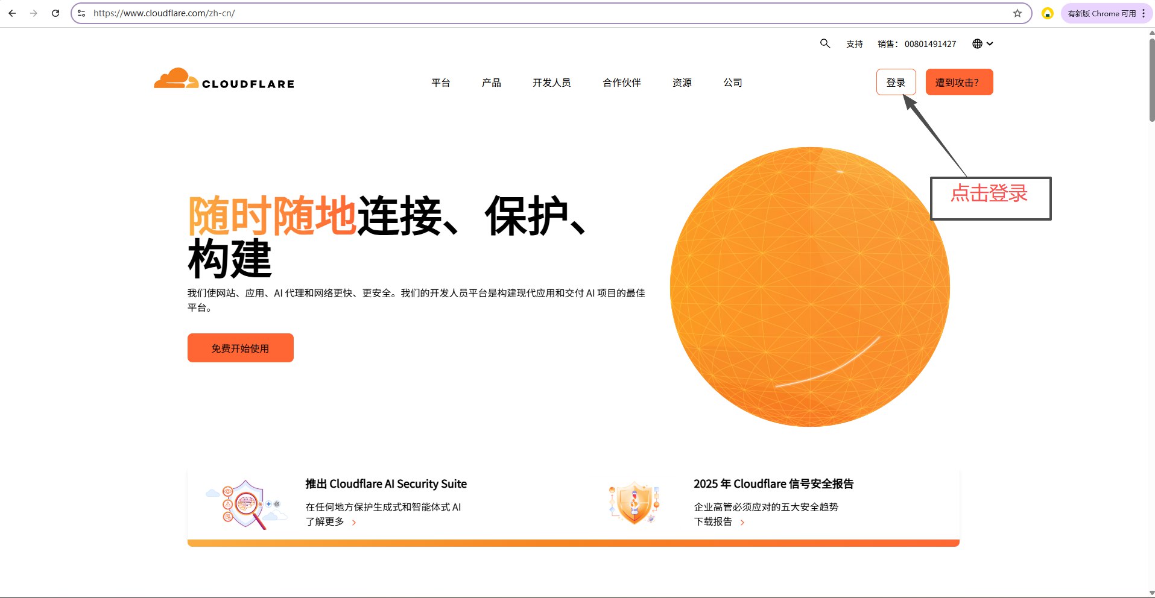Click the browser back arrow
Screen dimensions: 1155x598
(x=12, y=13)
